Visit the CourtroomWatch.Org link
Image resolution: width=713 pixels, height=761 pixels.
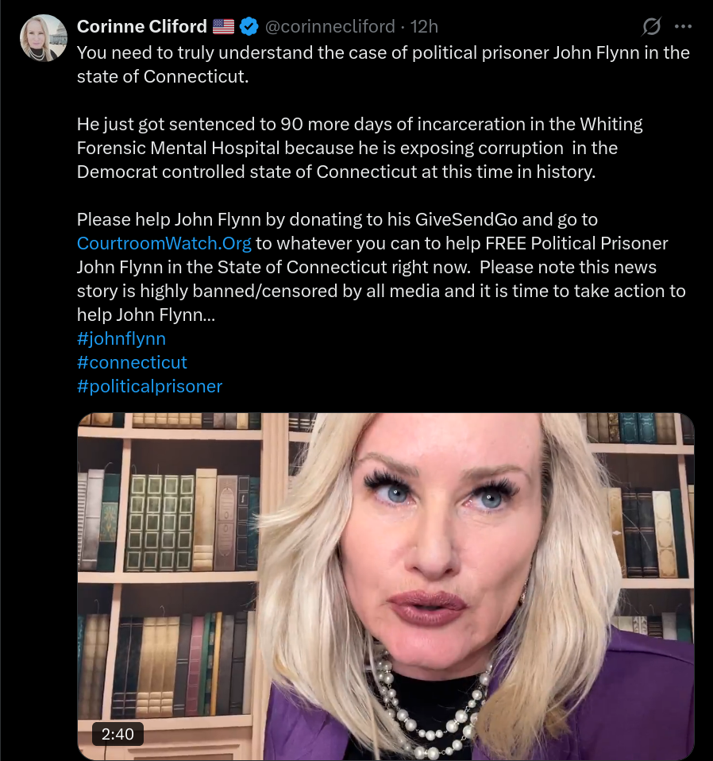(164, 243)
